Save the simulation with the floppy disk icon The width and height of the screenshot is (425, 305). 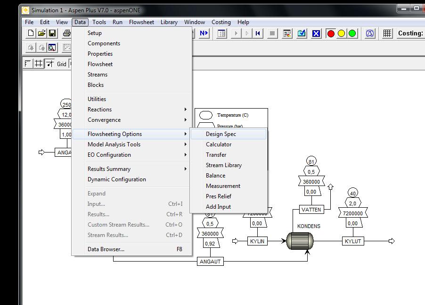[52, 33]
